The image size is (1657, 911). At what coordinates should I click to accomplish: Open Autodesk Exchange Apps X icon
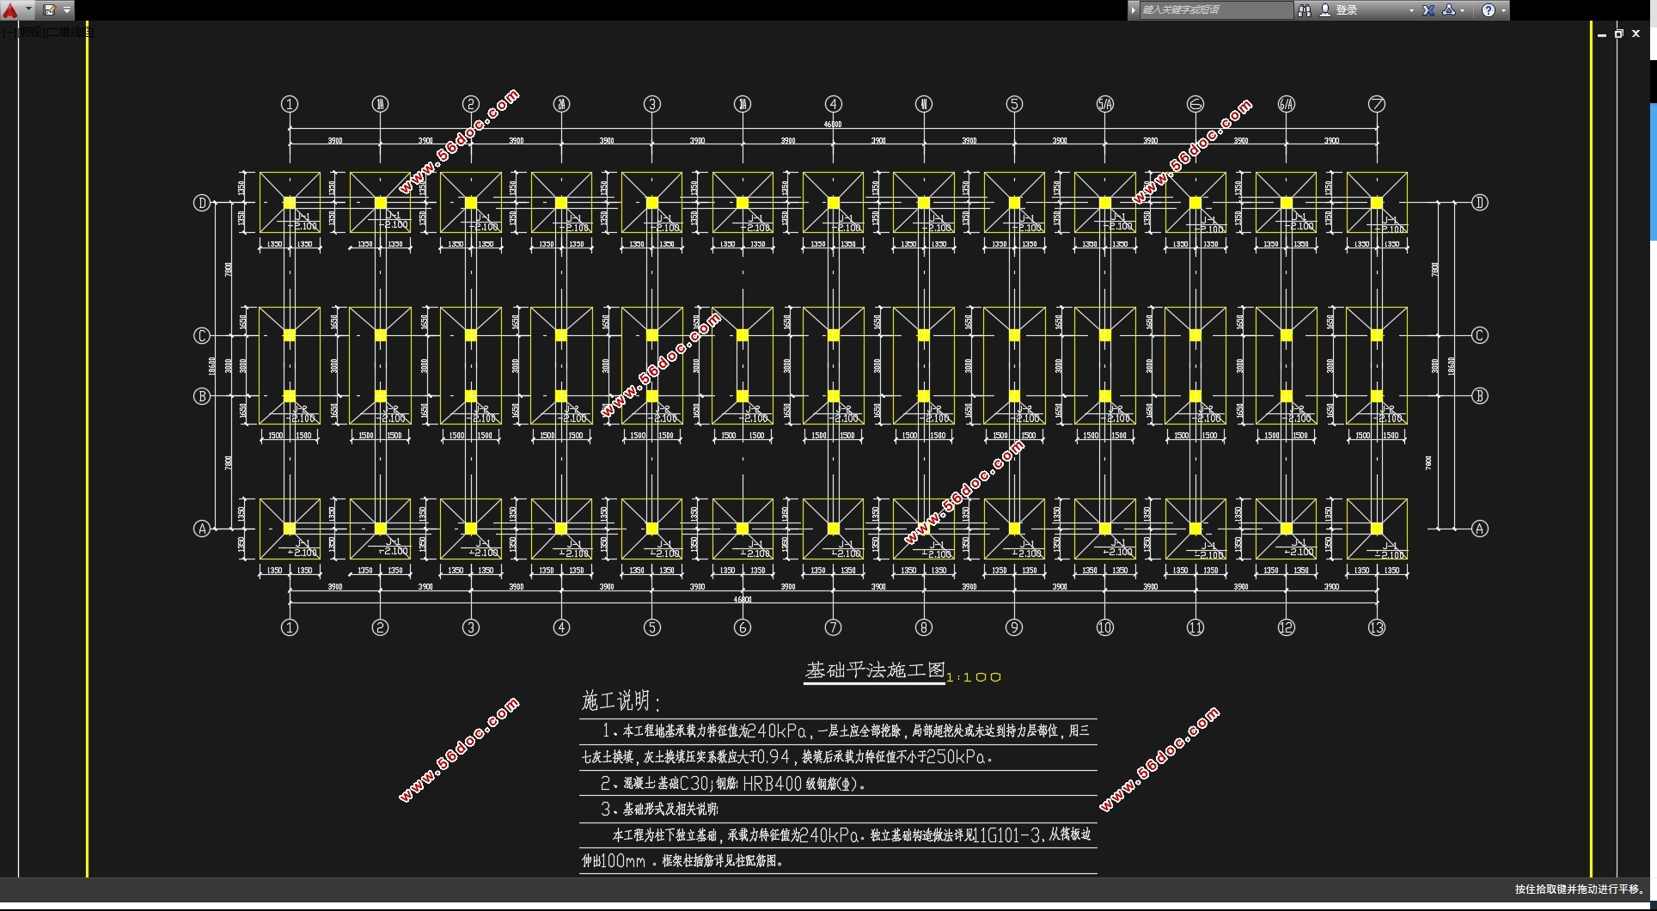tap(1428, 10)
